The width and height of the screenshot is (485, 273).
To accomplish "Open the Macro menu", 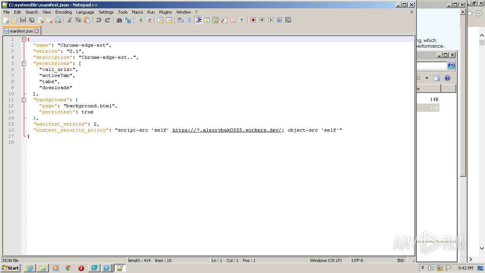I will click(138, 12).
